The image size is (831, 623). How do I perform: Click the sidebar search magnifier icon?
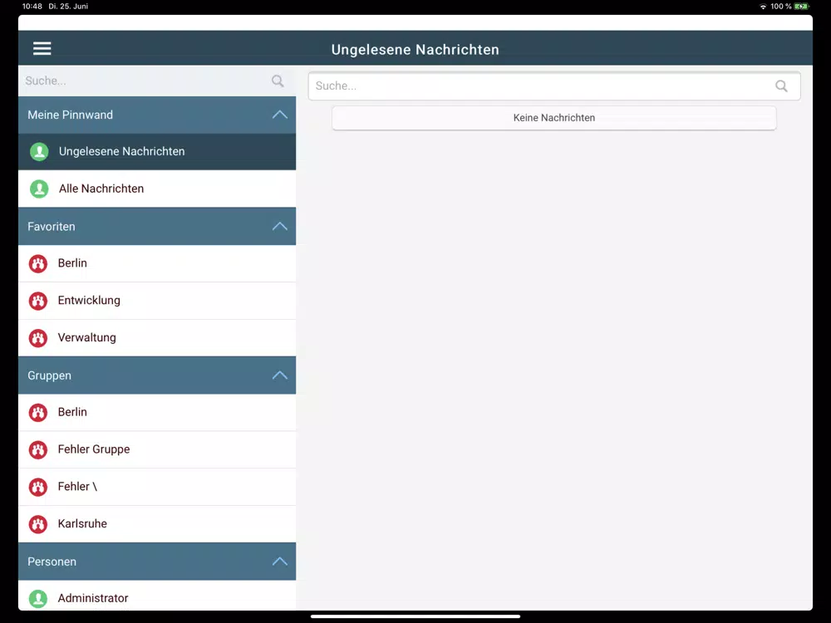click(x=278, y=81)
